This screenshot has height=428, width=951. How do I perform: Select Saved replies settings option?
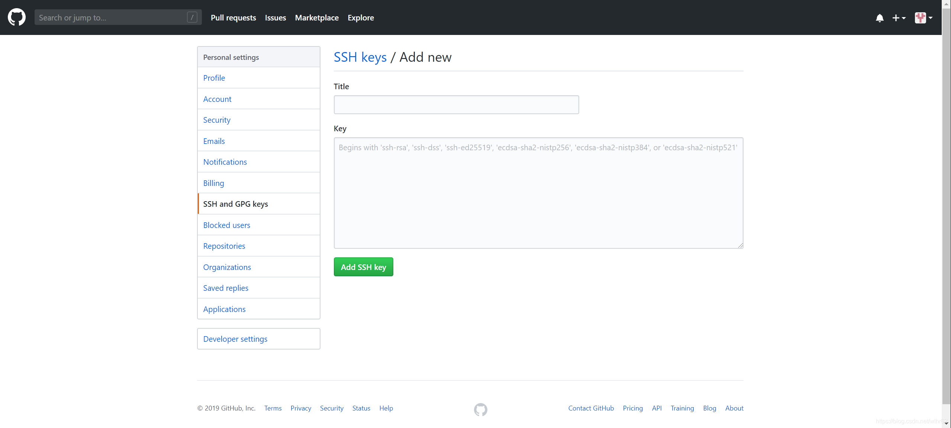pyautogui.click(x=225, y=288)
